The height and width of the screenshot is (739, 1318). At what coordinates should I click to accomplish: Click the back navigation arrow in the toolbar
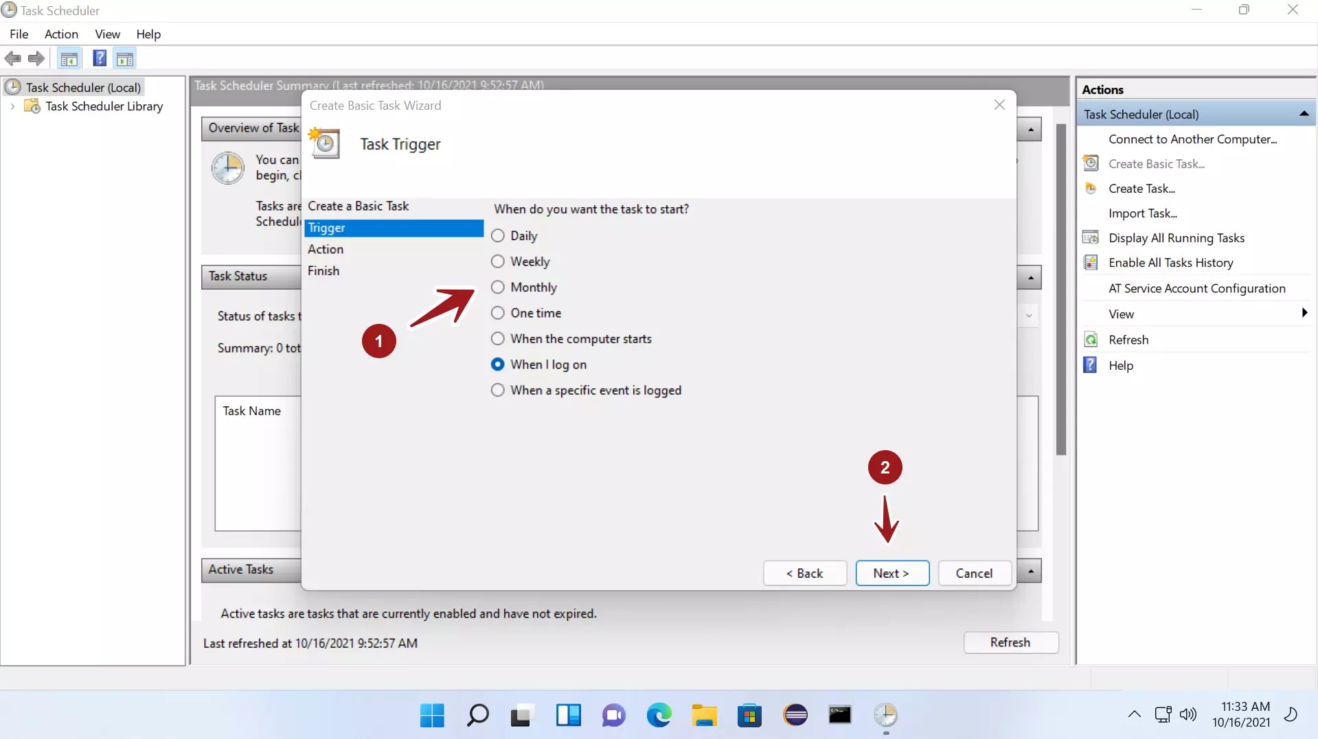tap(12, 58)
